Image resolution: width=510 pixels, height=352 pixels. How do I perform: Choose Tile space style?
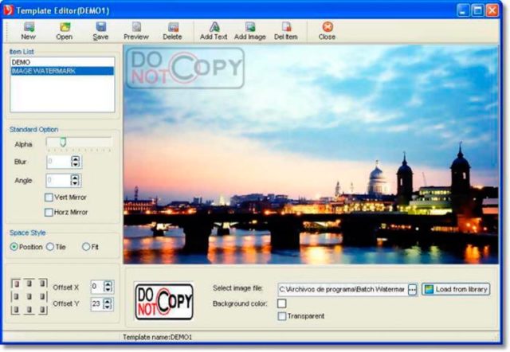pyautogui.click(x=50, y=247)
